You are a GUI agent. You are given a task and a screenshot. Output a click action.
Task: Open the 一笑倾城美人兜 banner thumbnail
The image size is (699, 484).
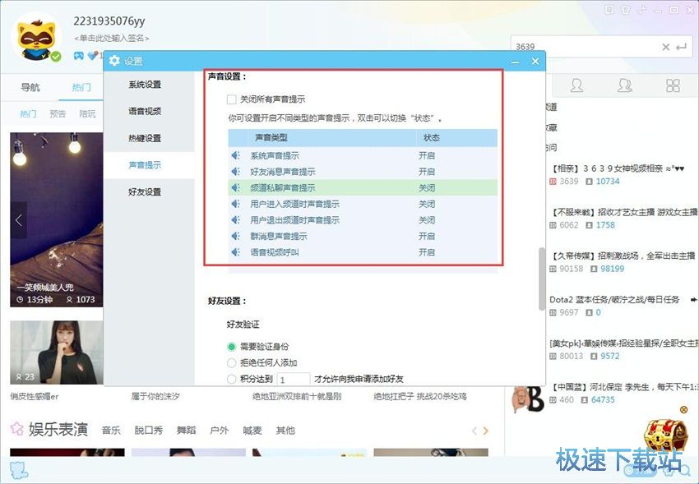(x=57, y=219)
